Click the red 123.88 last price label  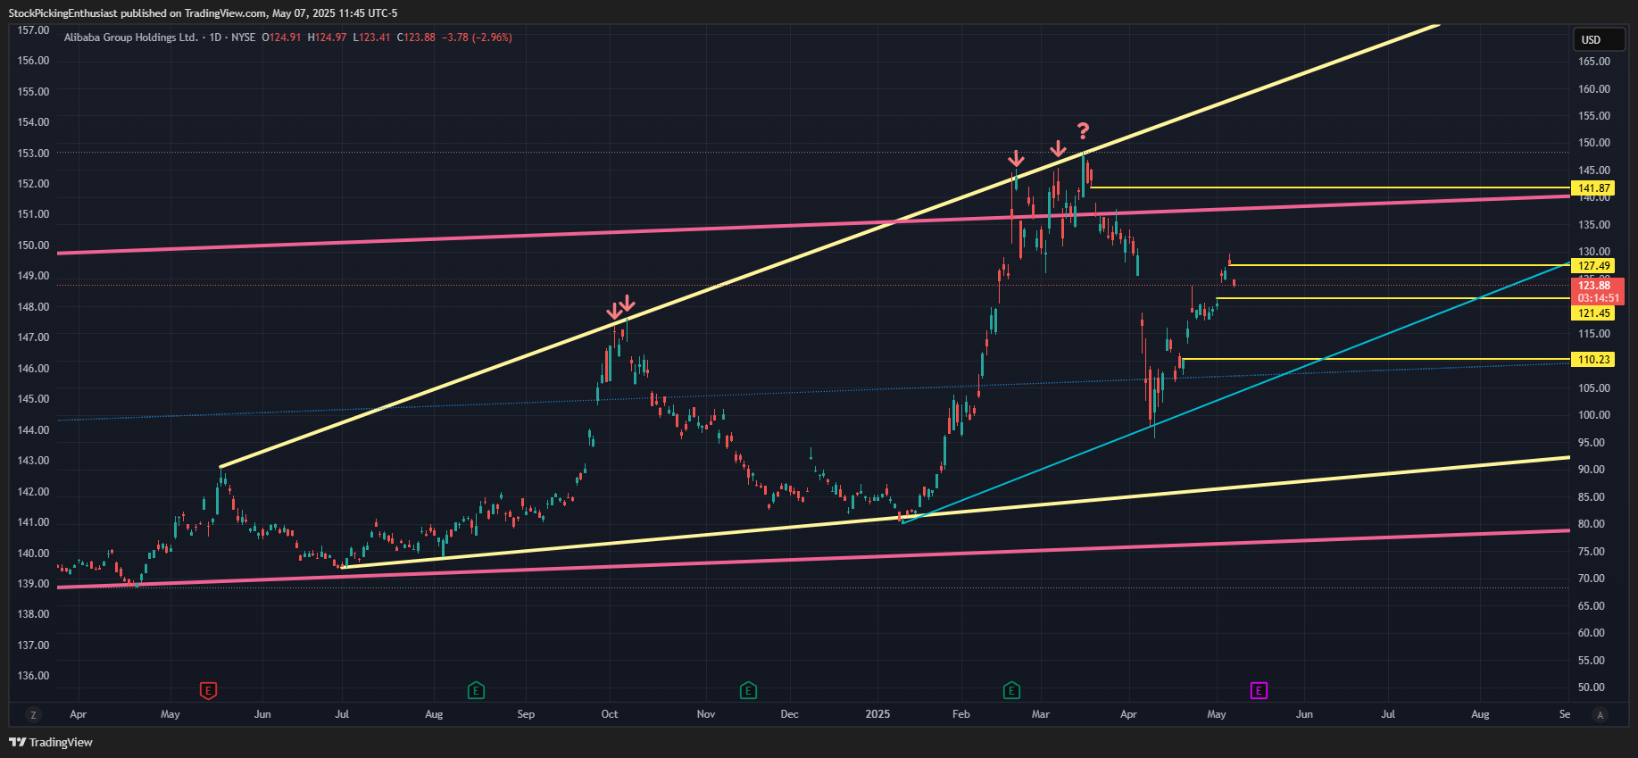pyautogui.click(x=1593, y=286)
